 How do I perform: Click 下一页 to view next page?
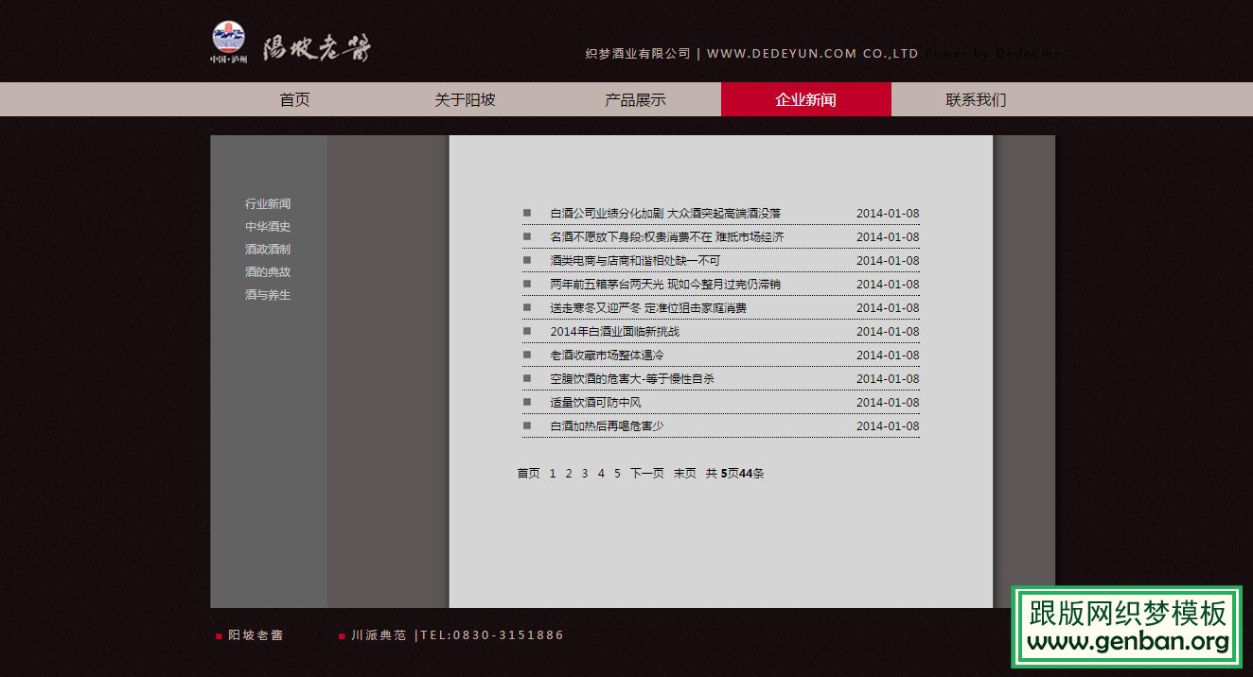point(646,473)
